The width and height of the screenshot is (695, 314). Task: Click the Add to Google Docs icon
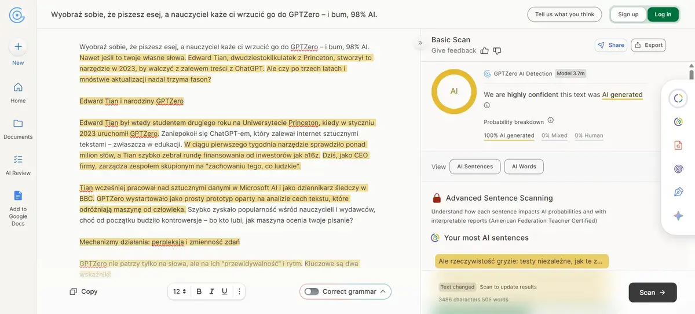[18, 195]
